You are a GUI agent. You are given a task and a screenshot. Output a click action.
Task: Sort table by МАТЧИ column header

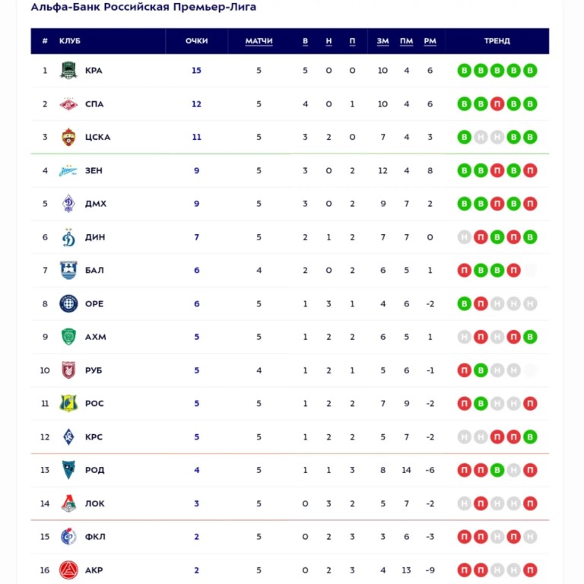259,41
